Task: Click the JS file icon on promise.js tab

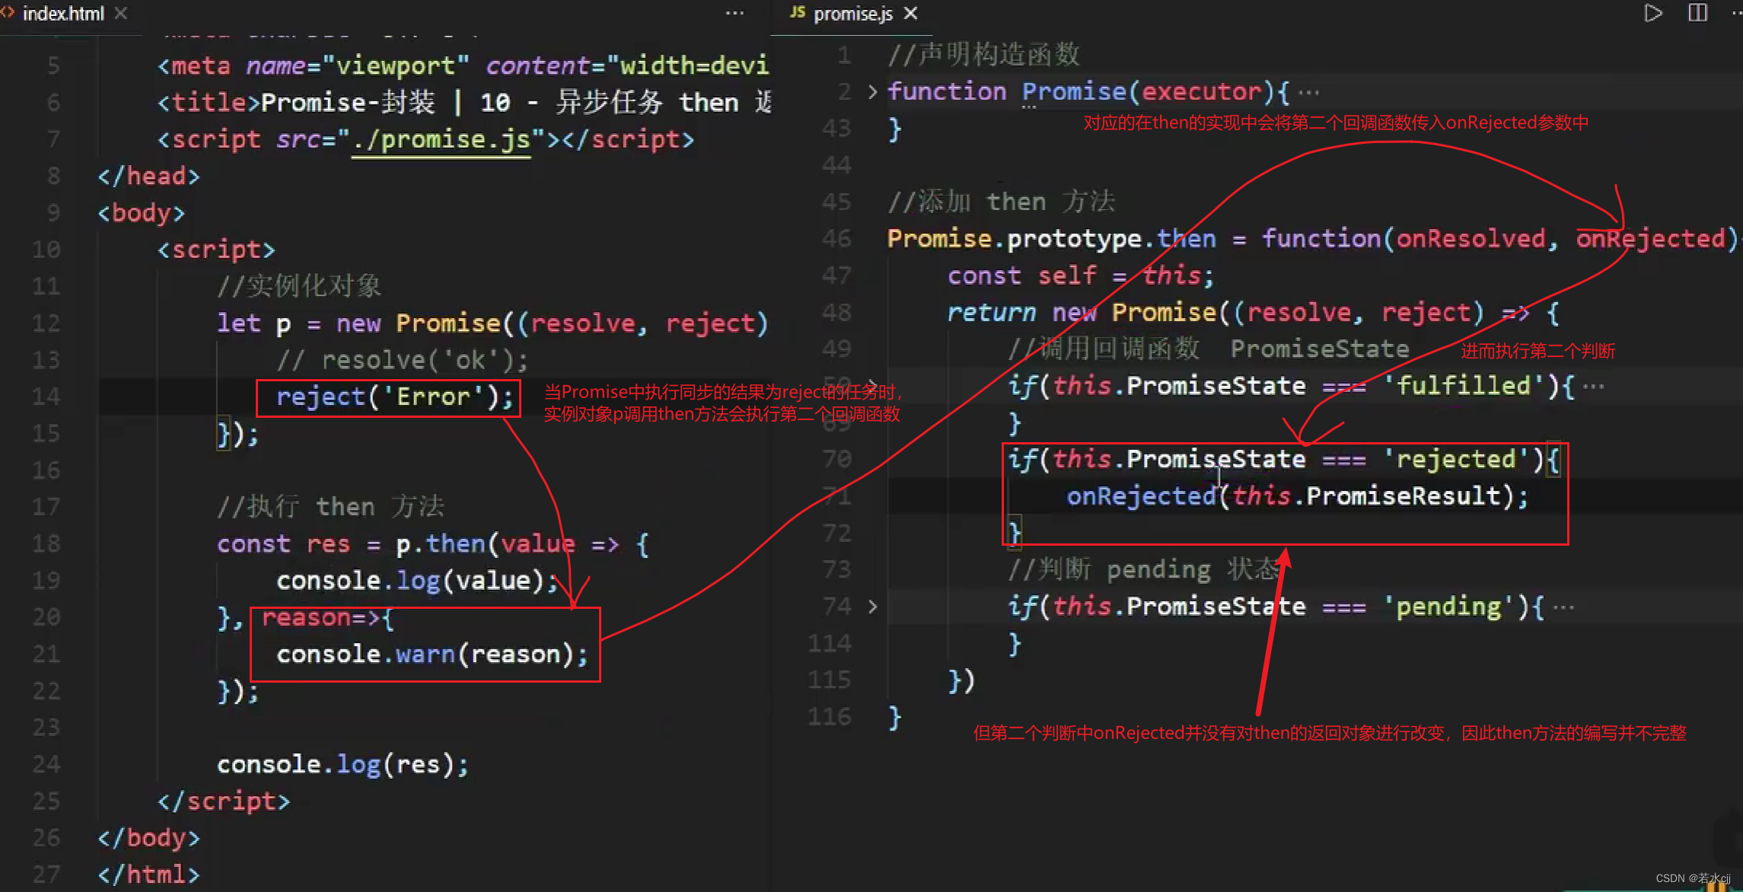Action: pyautogui.click(x=797, y=12)
